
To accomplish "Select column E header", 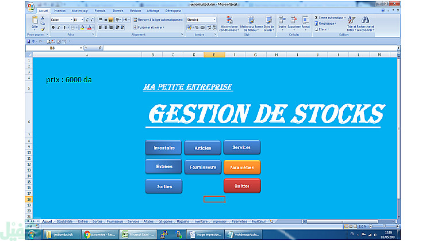I will pyautogui.click(x=214, y=55).
